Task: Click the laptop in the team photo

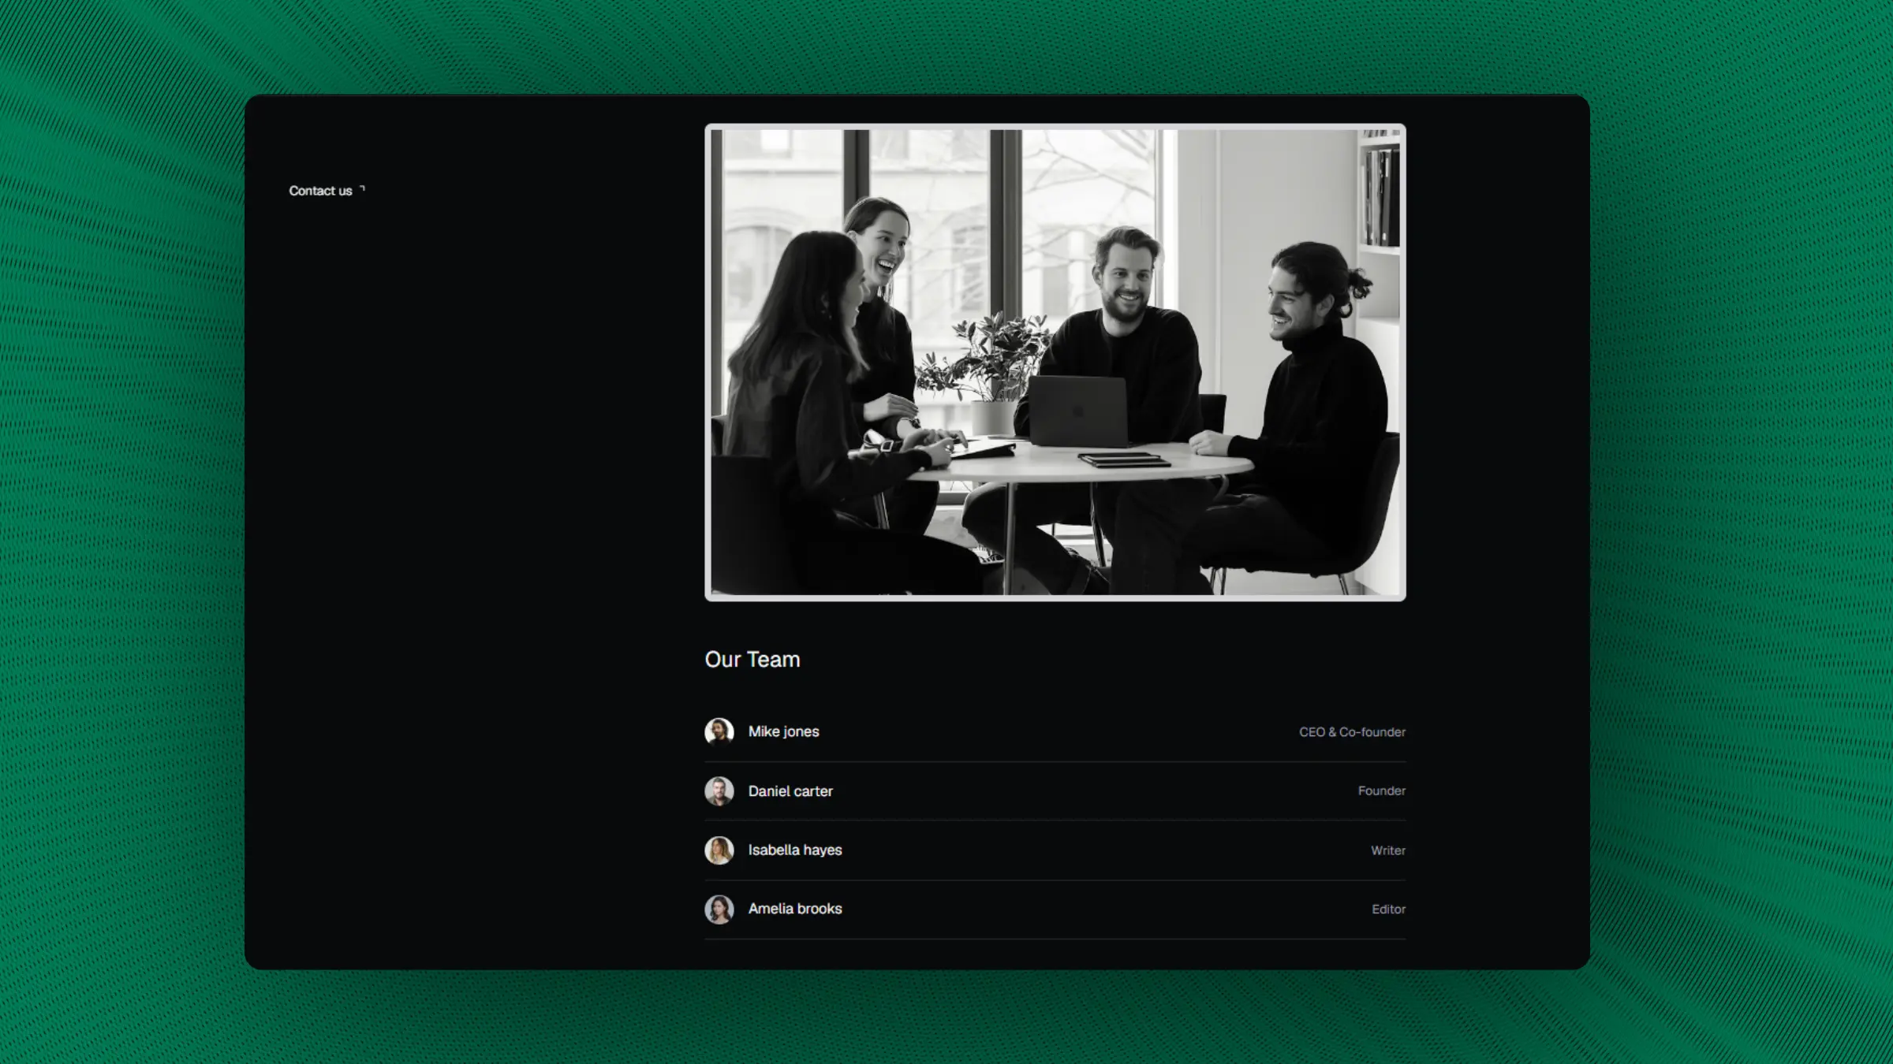Action: coord(1078,411)
